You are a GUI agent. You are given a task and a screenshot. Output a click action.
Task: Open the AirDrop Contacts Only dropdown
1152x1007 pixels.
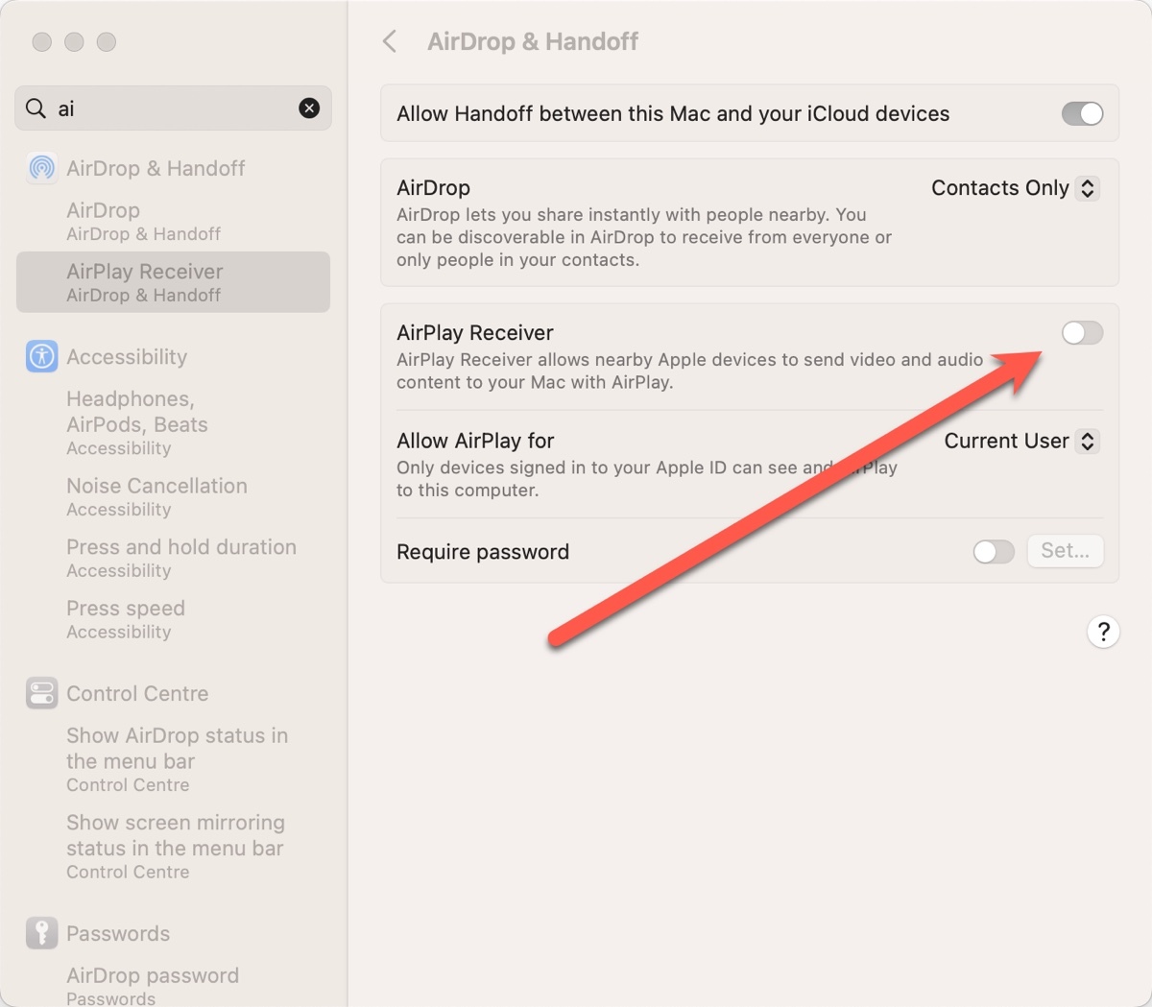click(x=1014, y=188)
